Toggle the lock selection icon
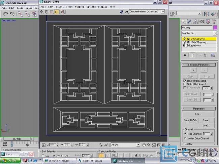This screenshot has height=164, width=219. (x=101, y=145)
